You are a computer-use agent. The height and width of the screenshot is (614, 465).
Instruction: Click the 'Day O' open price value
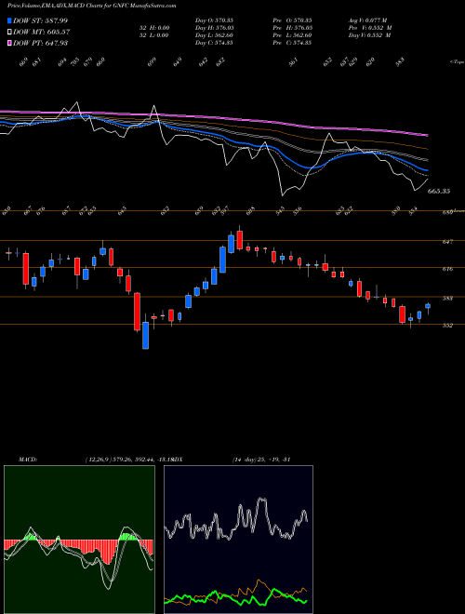click(x=214, y=20)
